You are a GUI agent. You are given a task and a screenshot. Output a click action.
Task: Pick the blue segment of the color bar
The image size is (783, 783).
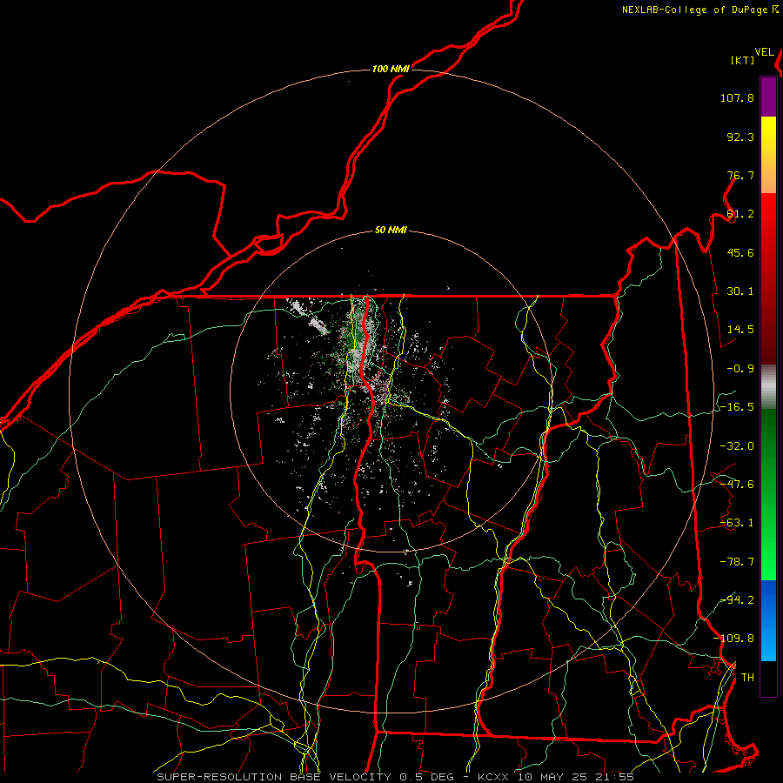click(x=768, y=620)
